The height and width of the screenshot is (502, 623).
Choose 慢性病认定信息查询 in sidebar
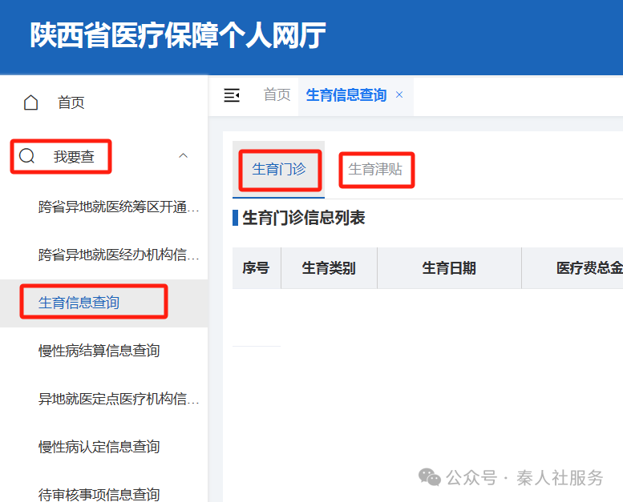tap(99, 447)
